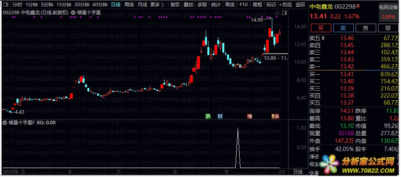Click the 返回 back button
Screen dimensions: 401x177
click(x=300, y=5)
